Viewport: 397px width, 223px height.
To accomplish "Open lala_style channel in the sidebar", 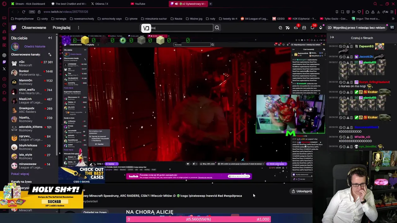I will click(x=32, y=156).
